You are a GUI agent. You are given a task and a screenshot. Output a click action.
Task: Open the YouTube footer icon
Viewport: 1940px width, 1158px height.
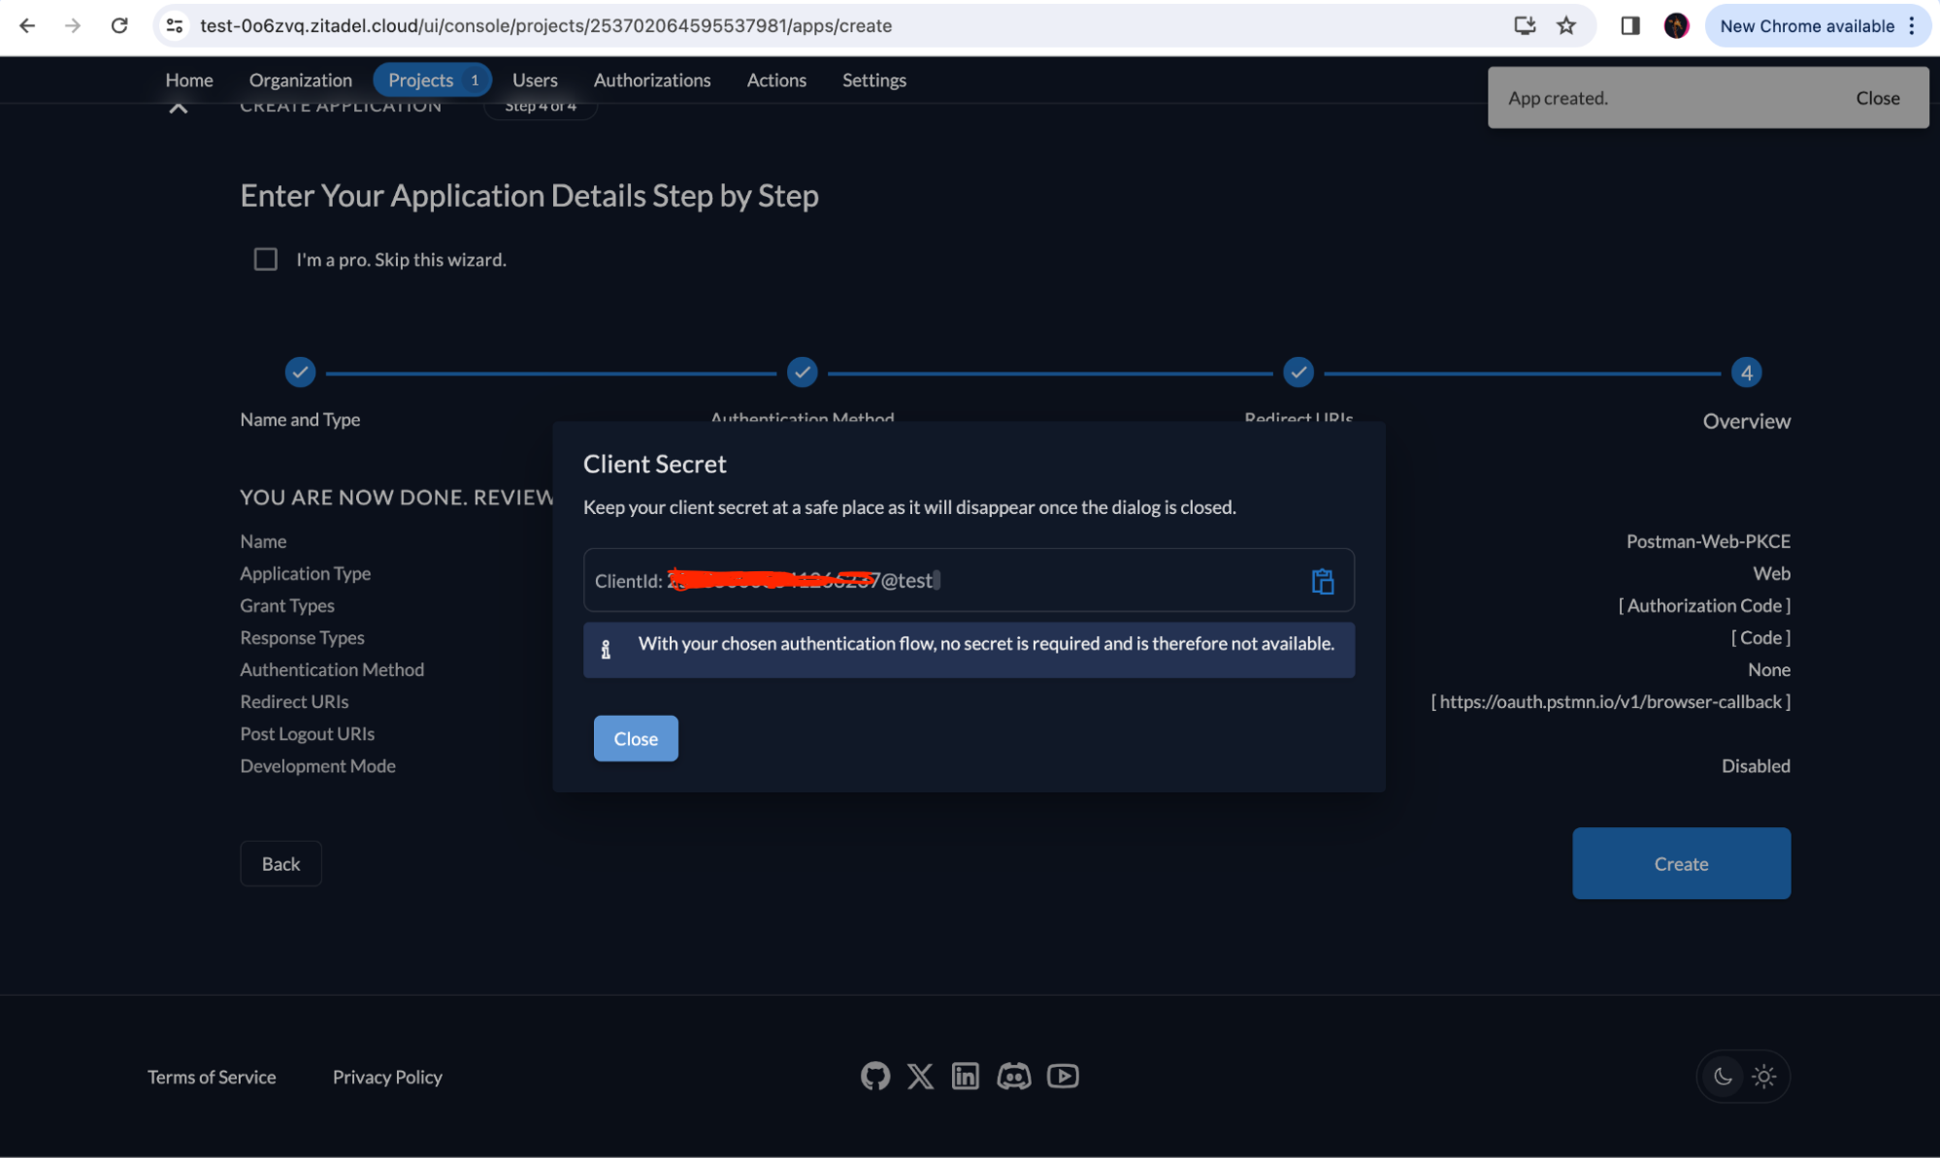point(1063,1076)
